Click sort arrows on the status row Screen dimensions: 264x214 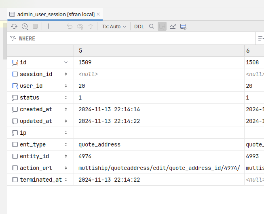pos(66,97)
